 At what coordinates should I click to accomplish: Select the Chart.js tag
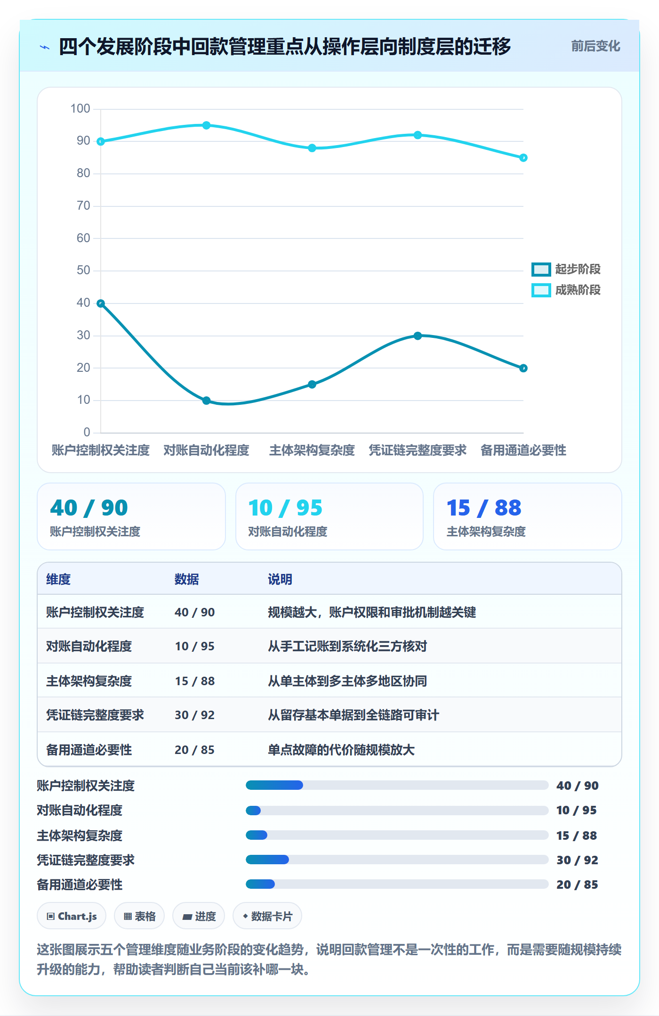pyautogui.click(x=72, y=916)
